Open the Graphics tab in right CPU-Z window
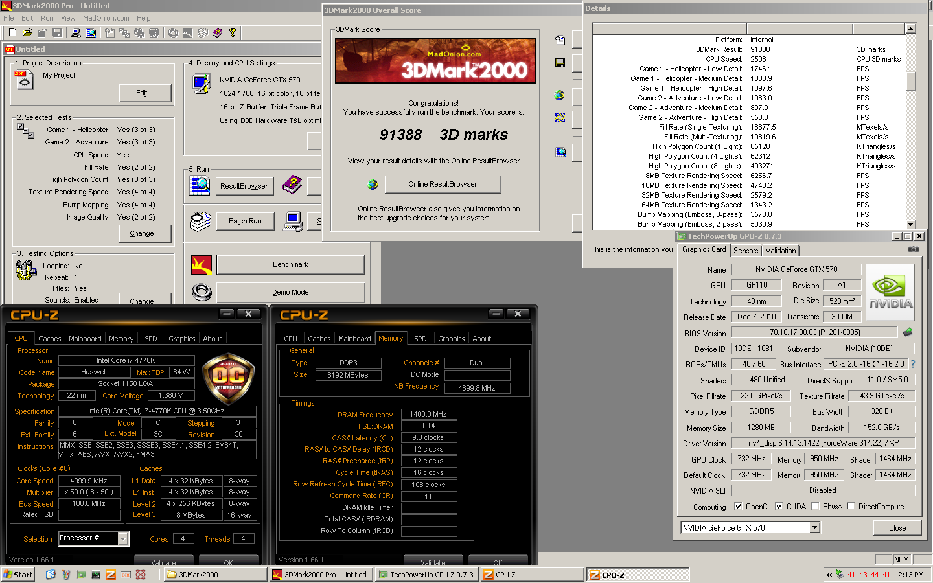This screenshot has height=583, width=933. coord(452,339)
